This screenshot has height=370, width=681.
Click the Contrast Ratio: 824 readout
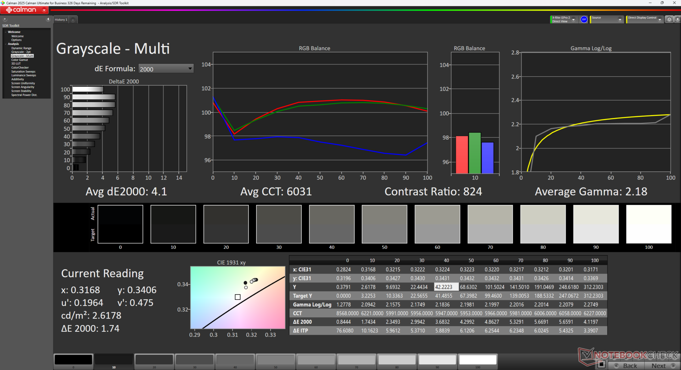pyautogui.click(x=433, y=192)
